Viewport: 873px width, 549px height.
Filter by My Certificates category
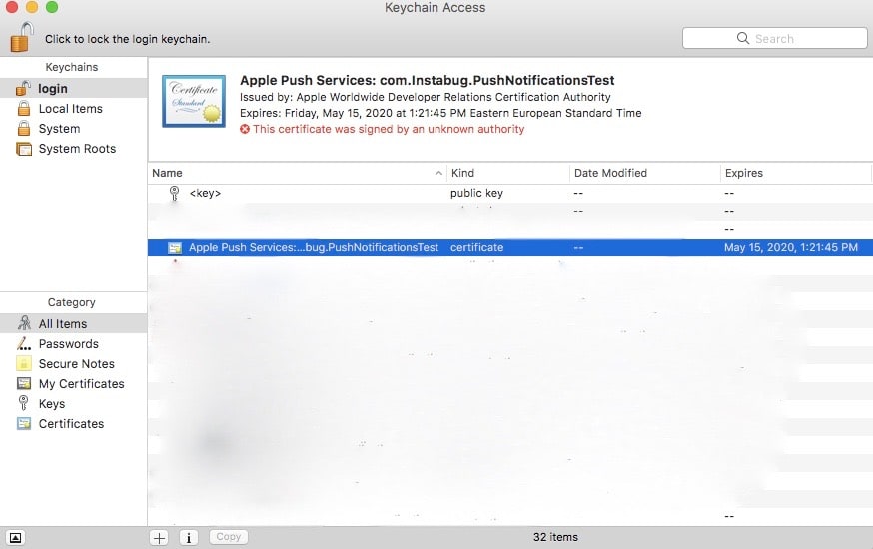(74, 383)
